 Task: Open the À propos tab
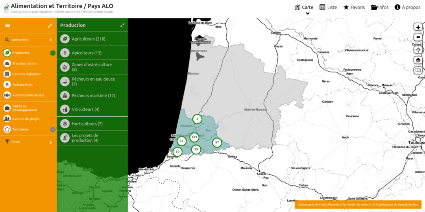click(407, 7)
